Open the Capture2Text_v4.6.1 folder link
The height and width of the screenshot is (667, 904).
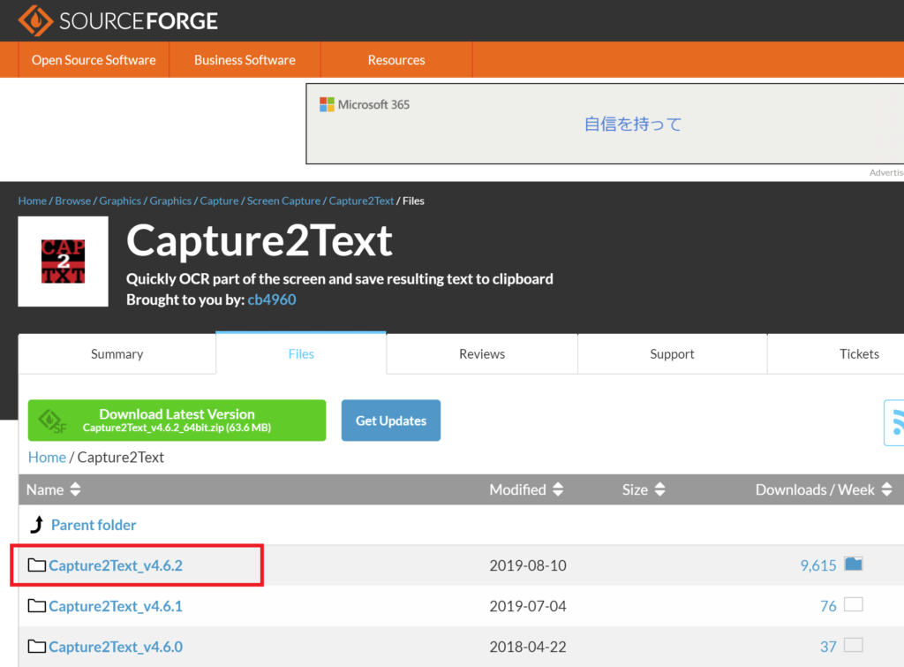[x=116, y=606]
